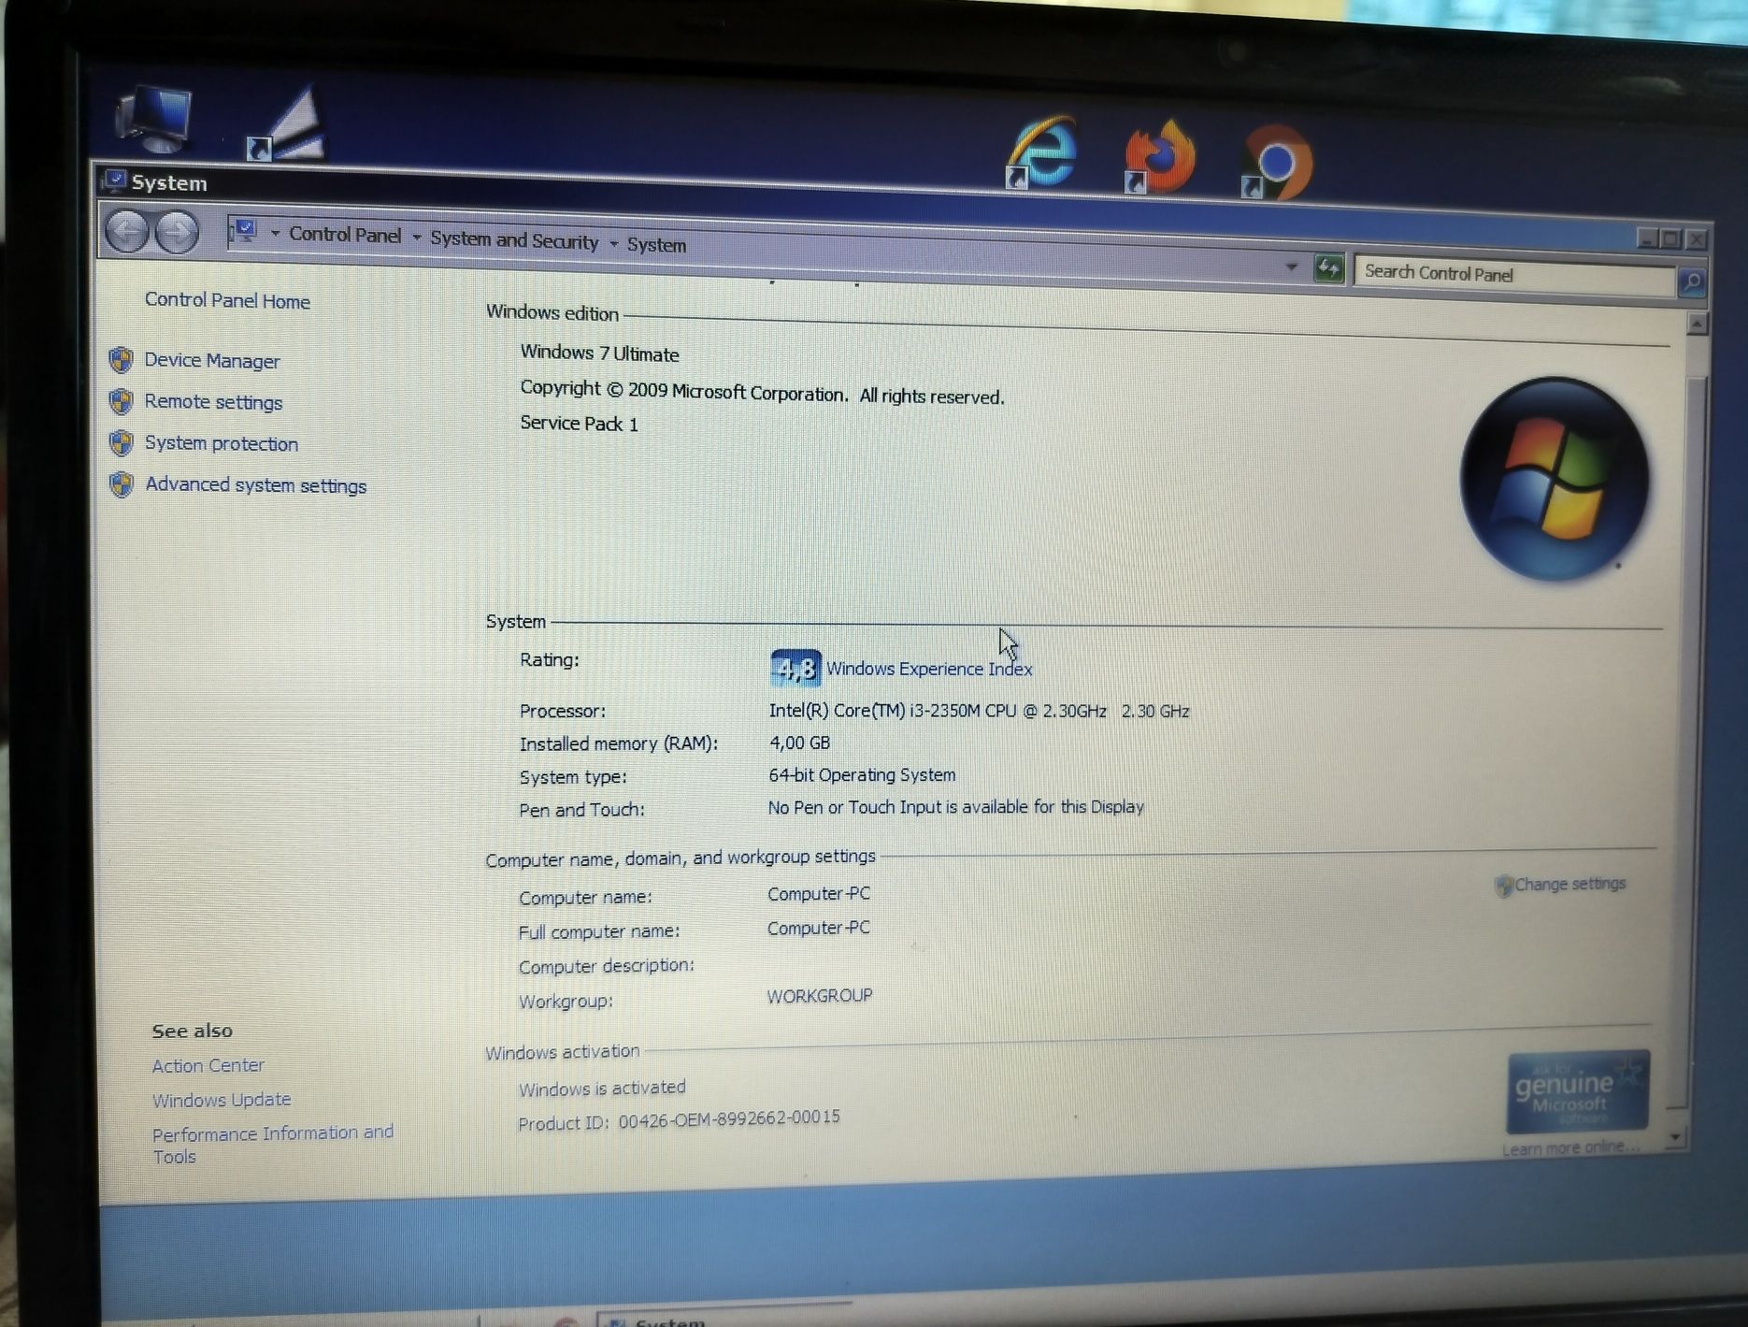The width and height of the screenshot is (1748, 1327).
Task: Open the address bar history dropdown arrow
Action: [x=1291, y=267]
